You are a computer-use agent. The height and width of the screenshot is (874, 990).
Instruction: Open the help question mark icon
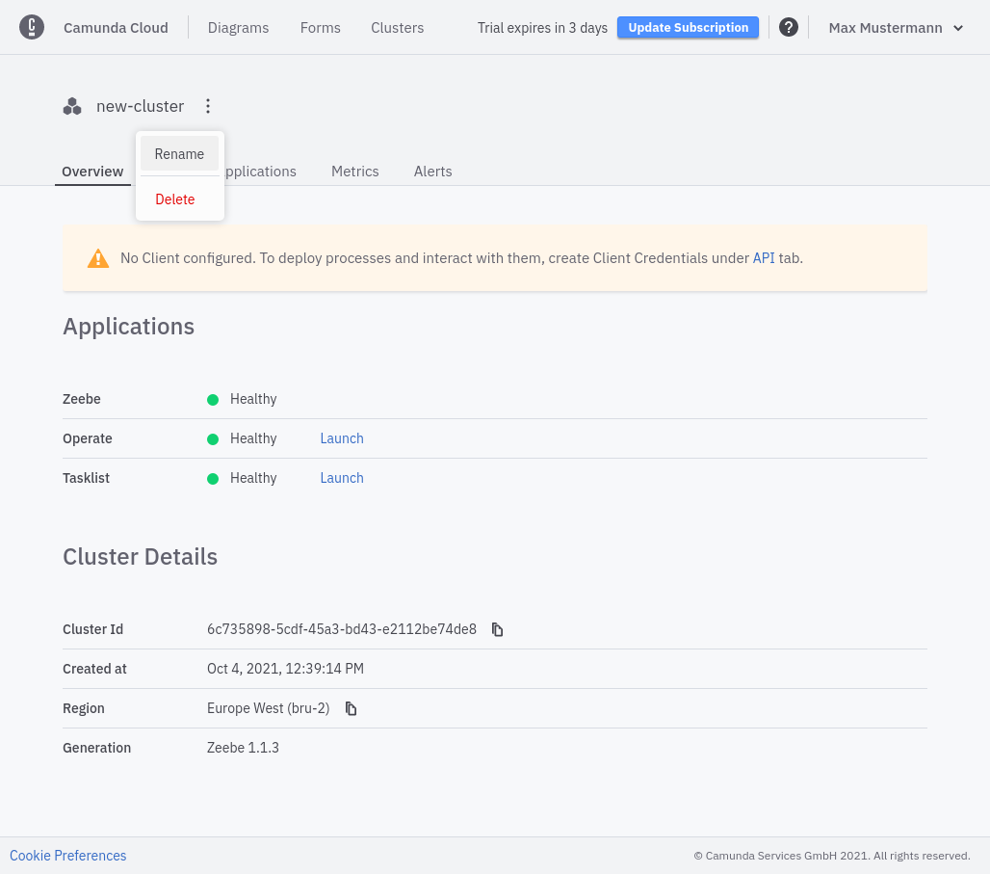click(788, 27)
